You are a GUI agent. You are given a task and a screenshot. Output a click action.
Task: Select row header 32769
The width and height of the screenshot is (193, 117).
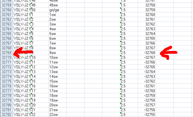point(6,53)
